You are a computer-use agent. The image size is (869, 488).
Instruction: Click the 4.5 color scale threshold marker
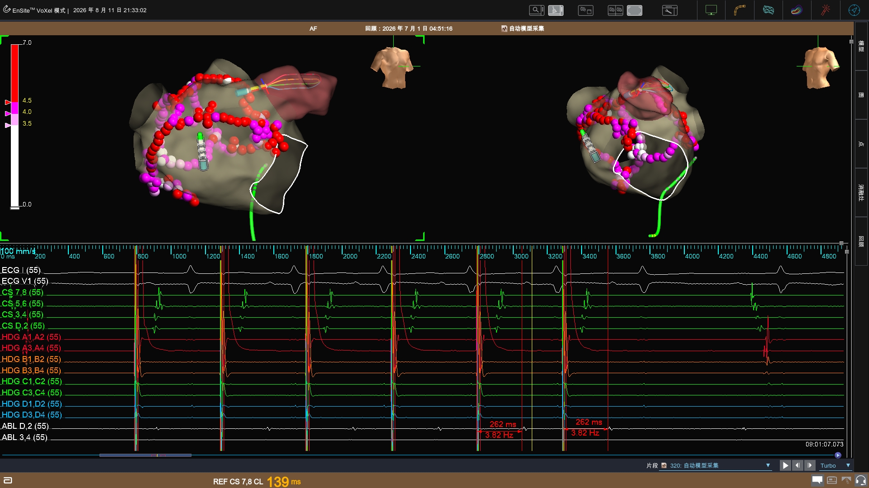[x=8, y=103]
